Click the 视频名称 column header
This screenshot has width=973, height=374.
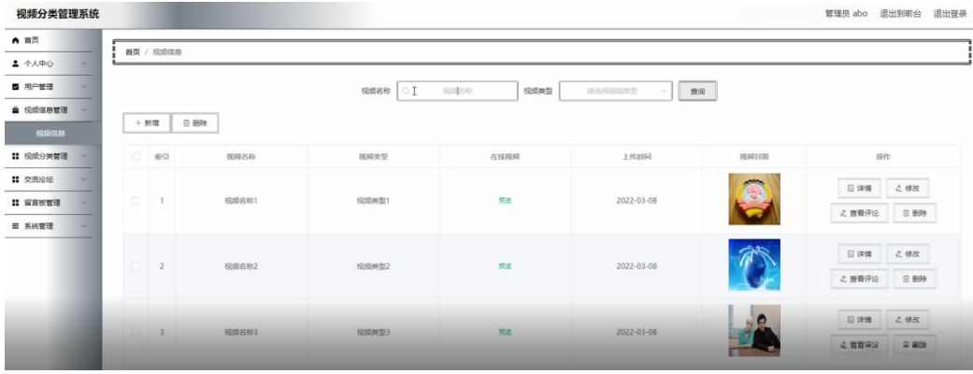tap(241, 157)
